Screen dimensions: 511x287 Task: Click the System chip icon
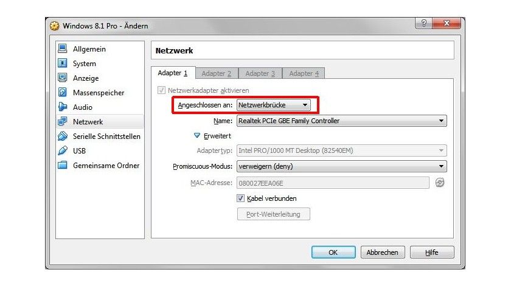click(x=62, y=63)
